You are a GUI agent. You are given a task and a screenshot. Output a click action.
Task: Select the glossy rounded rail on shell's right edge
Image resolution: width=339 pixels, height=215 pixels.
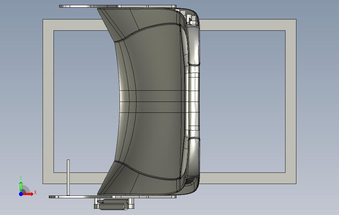pyautogui.click(x=194, y=102)
